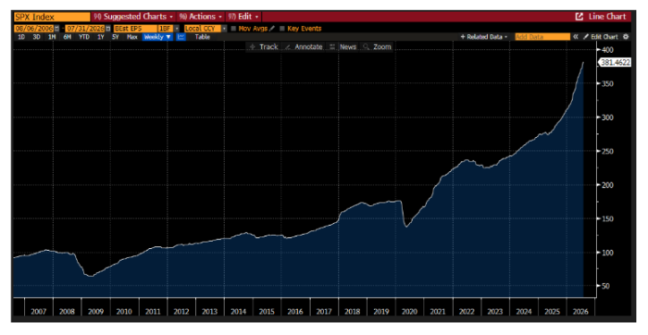The image size is (648, 335).
Task: Switch to the Table view
Action: 203,37
